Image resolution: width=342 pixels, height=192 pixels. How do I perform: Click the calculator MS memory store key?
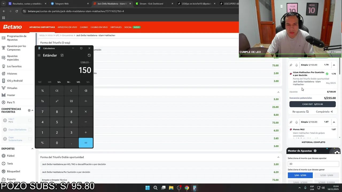coord(78,82)
